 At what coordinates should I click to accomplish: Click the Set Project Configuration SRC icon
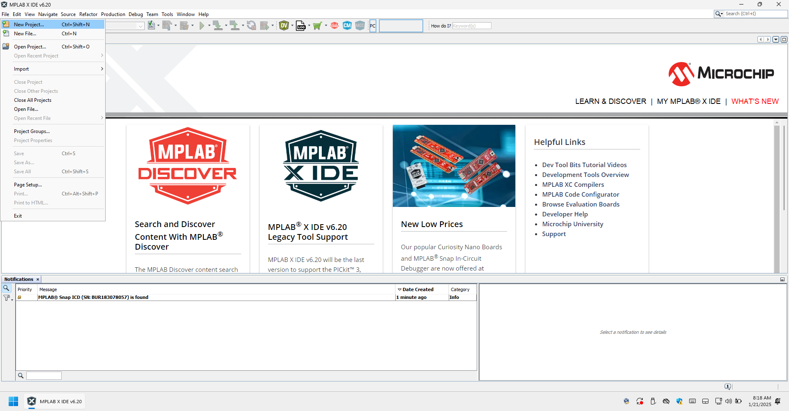coord(151,25)
